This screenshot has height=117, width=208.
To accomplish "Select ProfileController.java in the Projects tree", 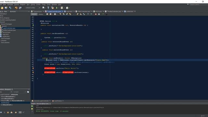I will point(9,30).
